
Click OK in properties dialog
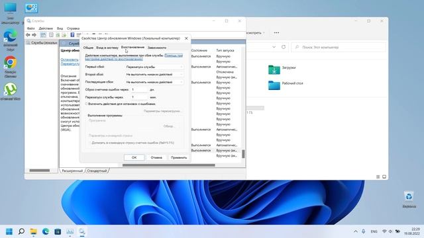click(134, 157)
